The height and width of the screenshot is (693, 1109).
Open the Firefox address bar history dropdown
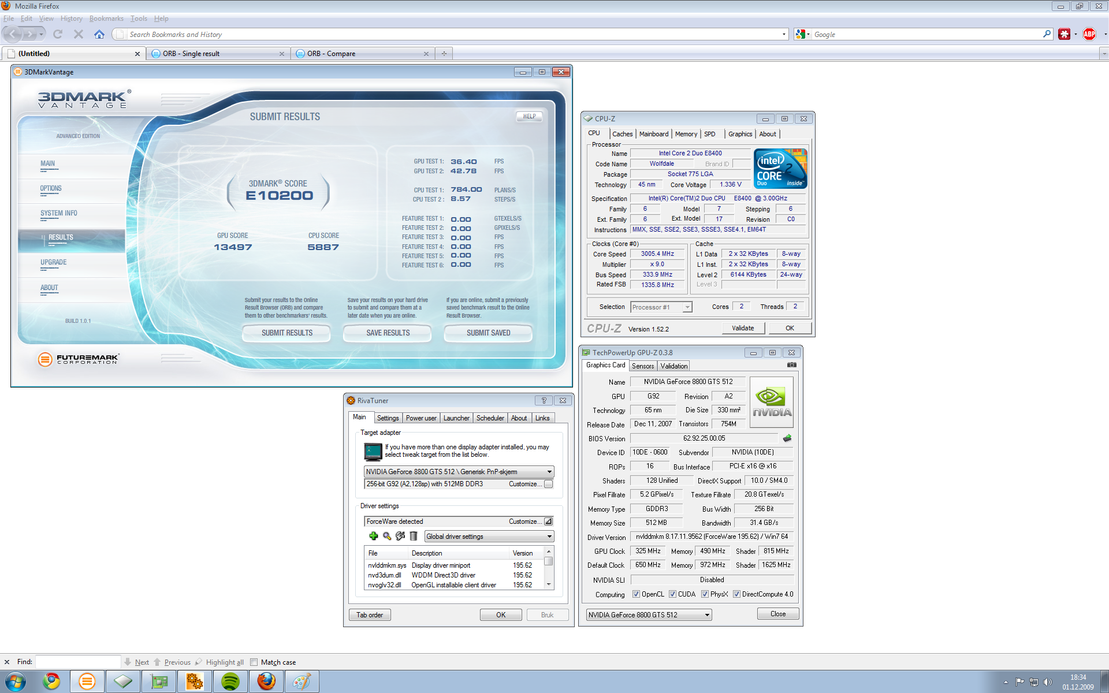784,34
